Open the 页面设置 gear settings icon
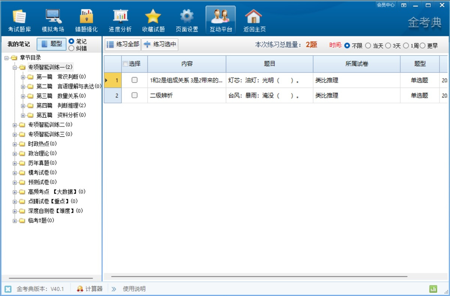This screenshot has width=450, height=296. coord(187,20)
